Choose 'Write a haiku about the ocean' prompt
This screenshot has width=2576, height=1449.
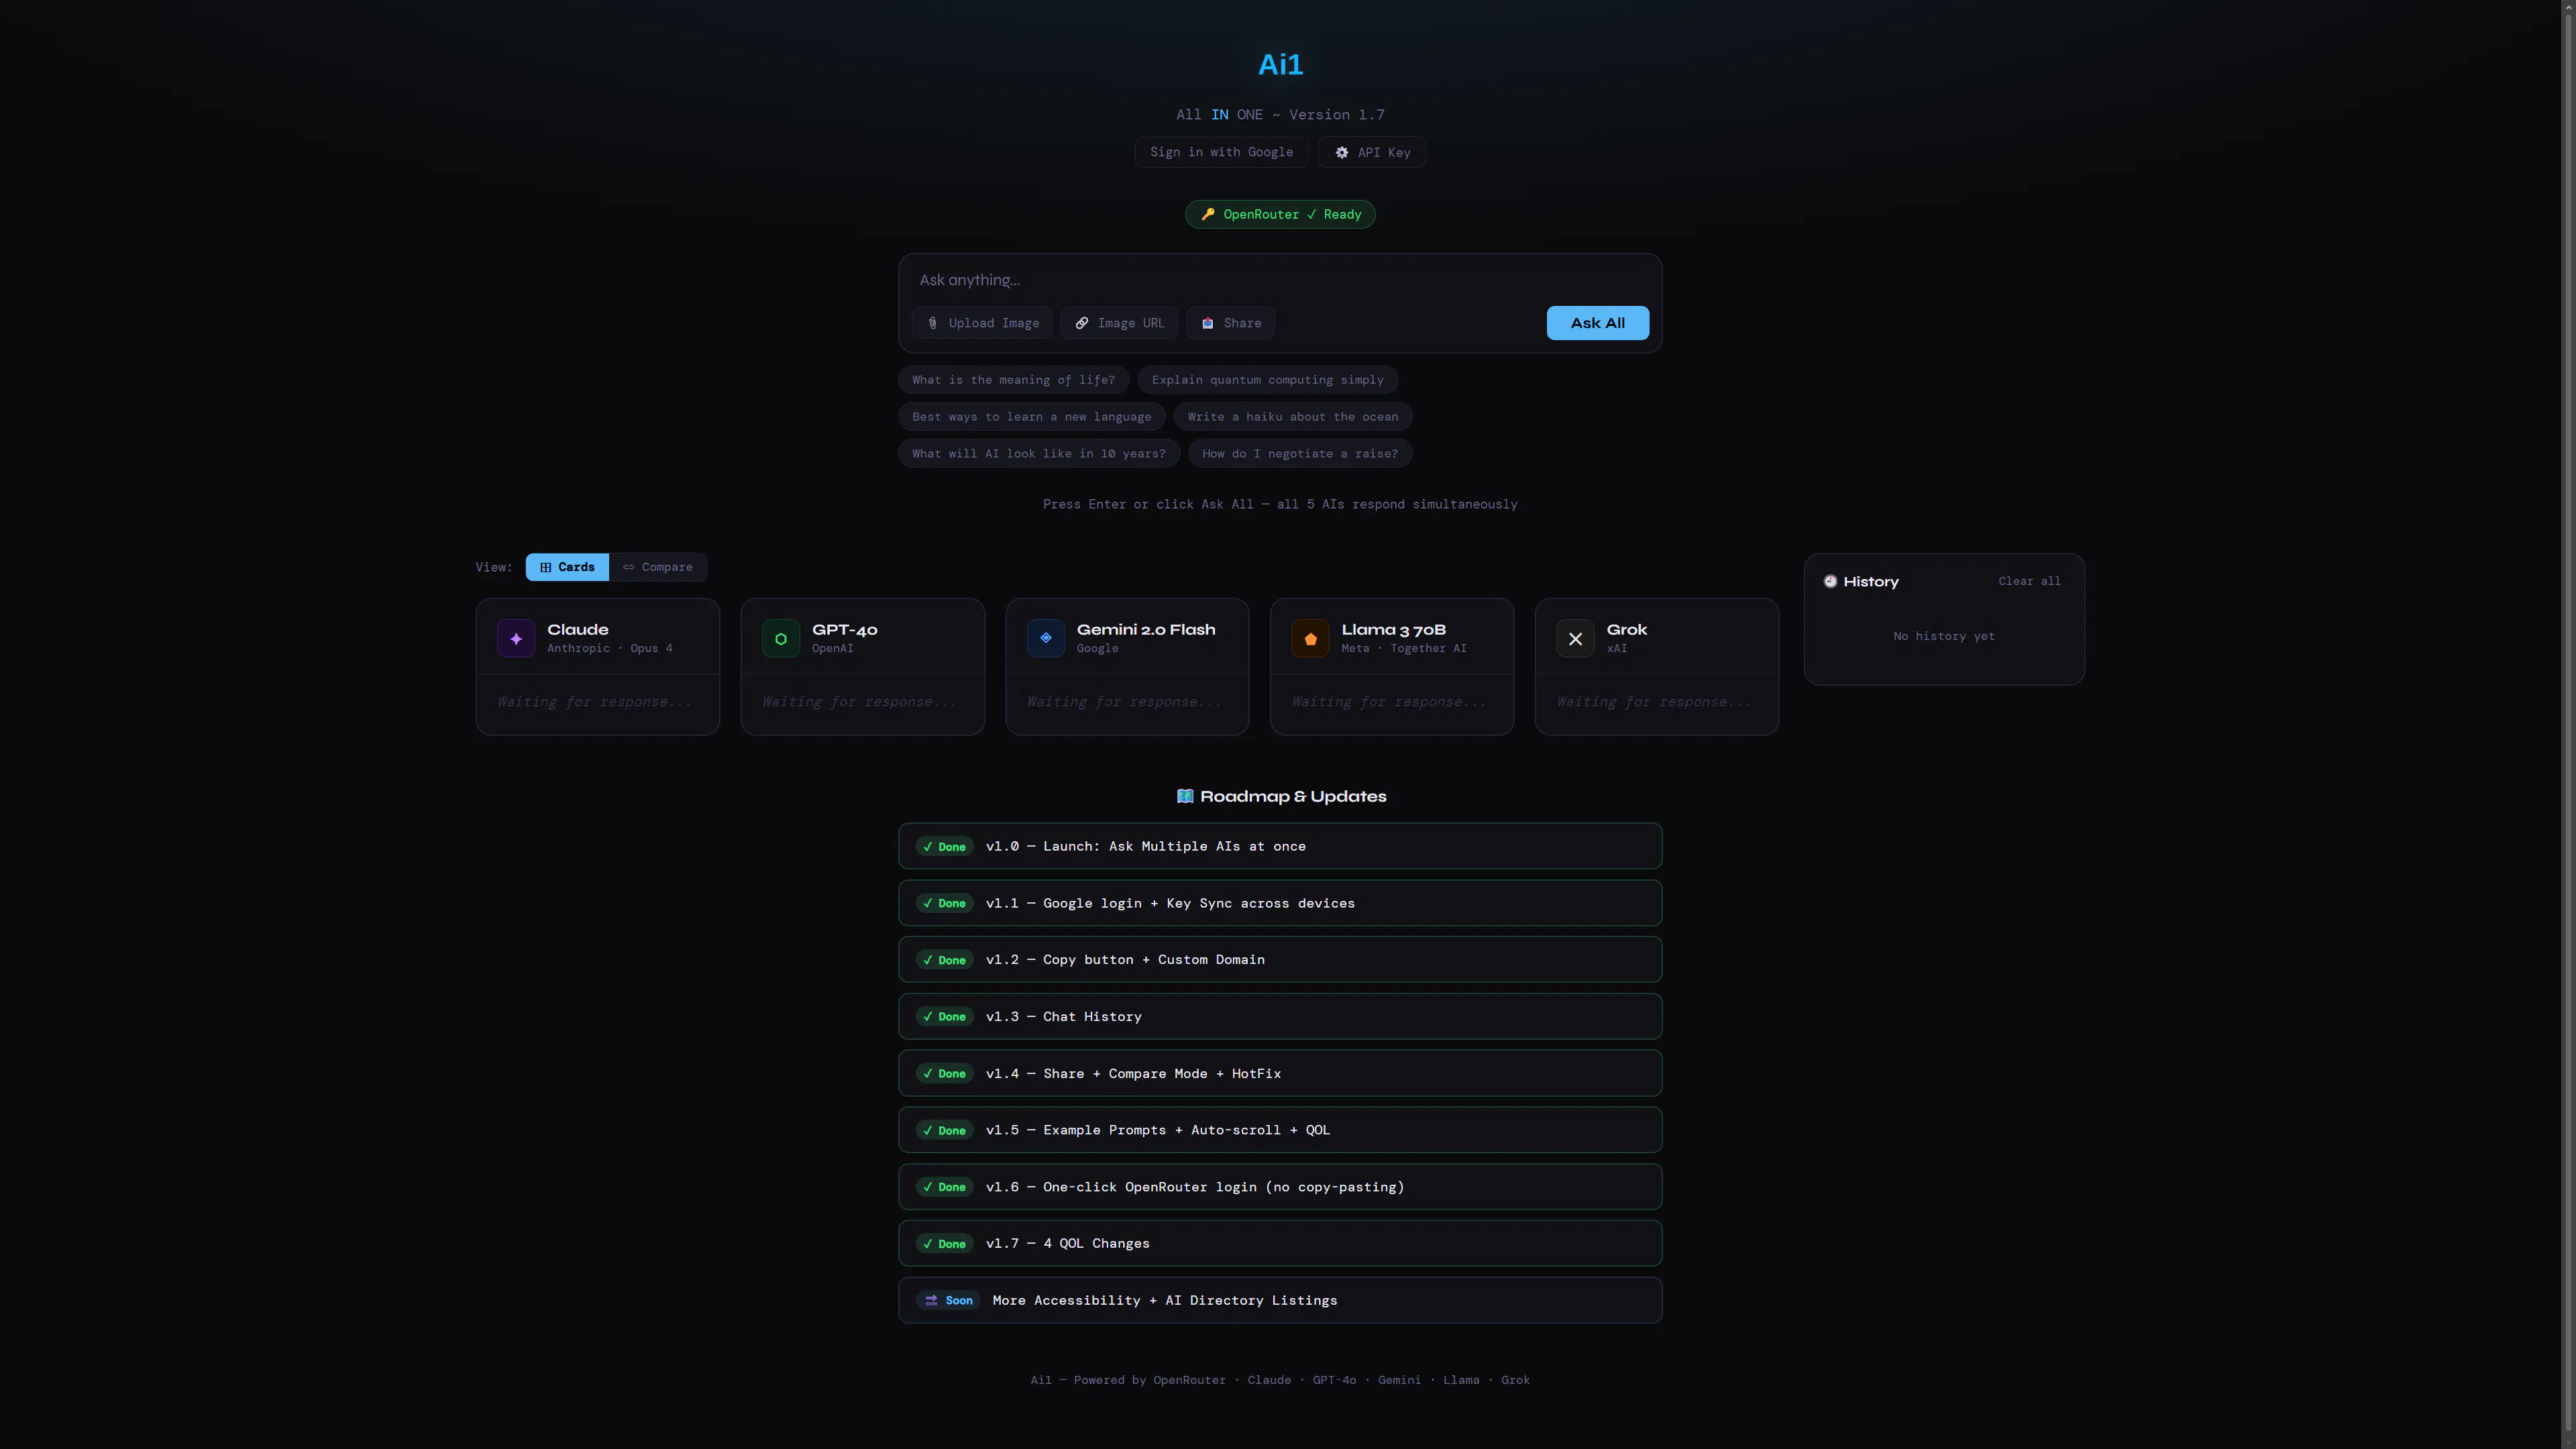[1292, 417]
